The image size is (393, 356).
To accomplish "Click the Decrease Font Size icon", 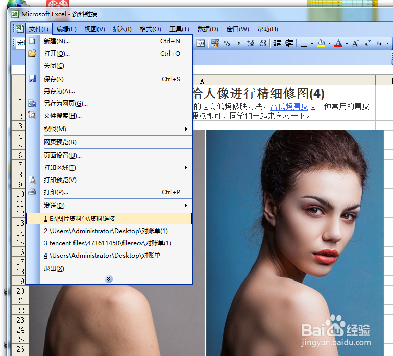I will tap(367, 43).
